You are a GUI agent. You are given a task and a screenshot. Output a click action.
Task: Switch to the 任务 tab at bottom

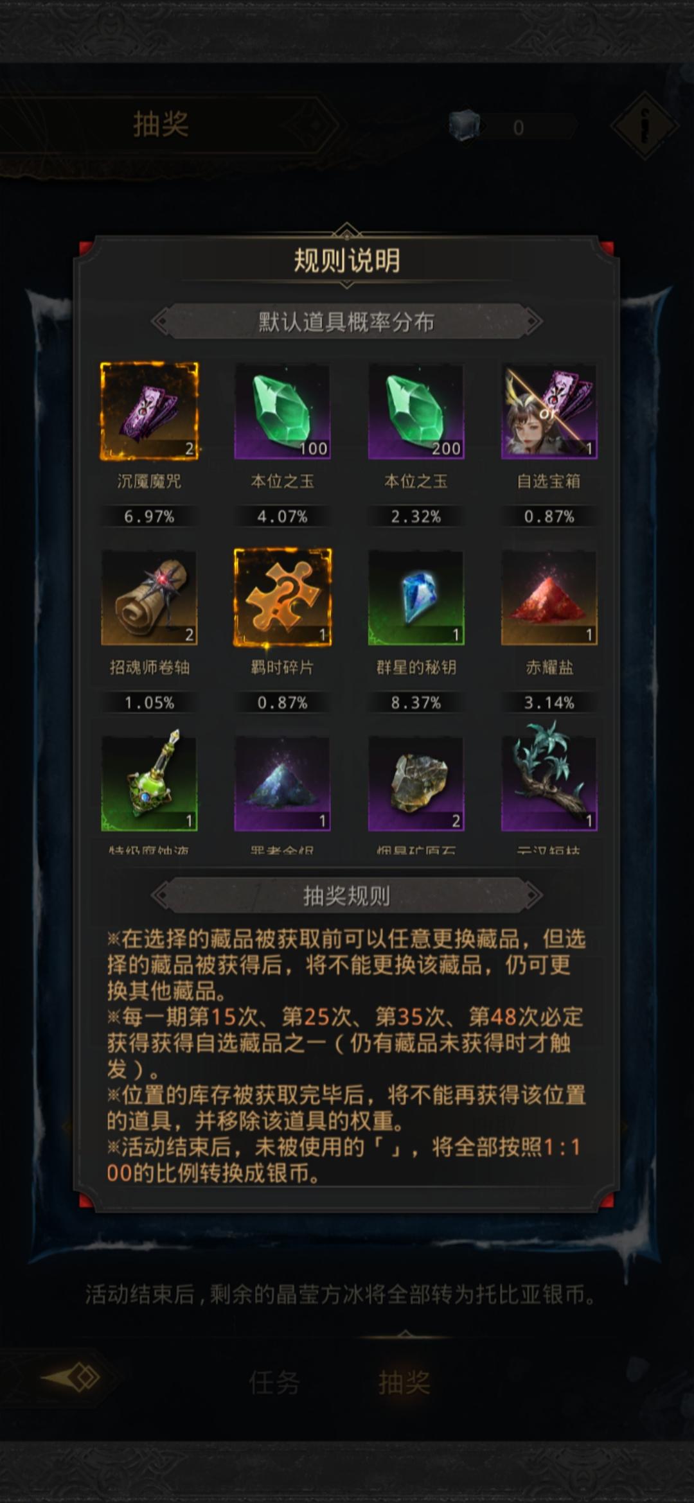click(x=274, y=1382)
